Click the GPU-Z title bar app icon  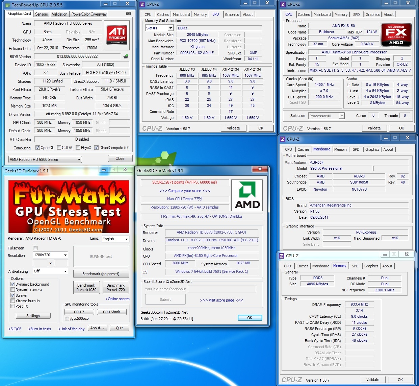pos(8,5)
